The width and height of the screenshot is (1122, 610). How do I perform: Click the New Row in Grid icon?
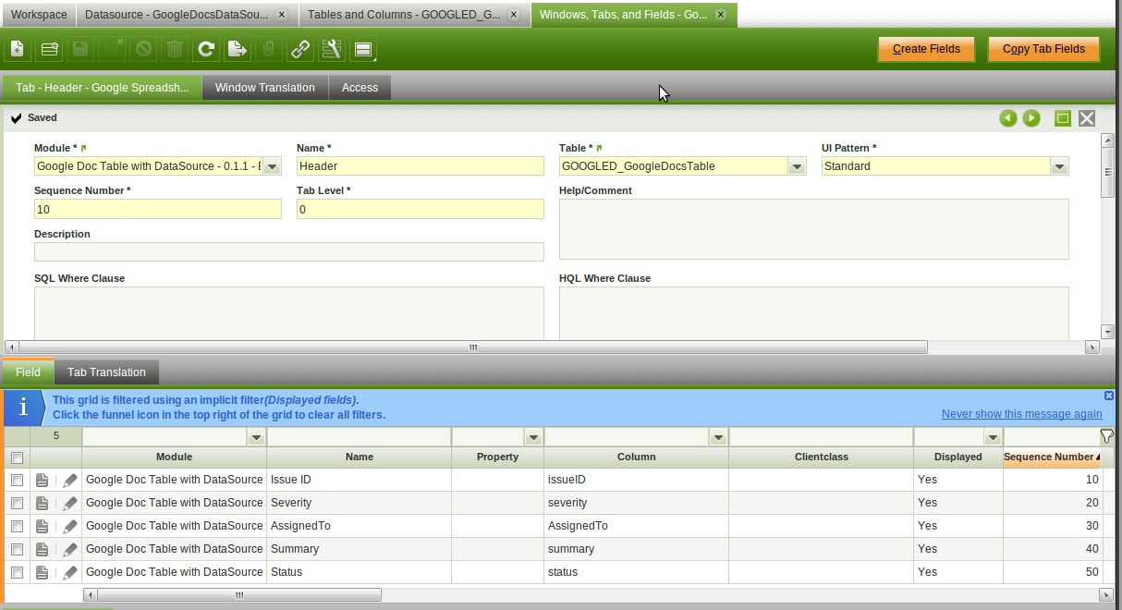50,49
